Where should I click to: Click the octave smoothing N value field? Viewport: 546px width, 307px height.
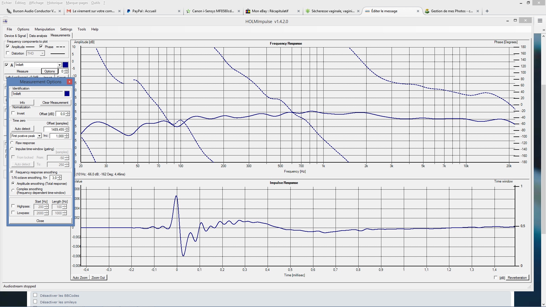(x=54, y=178)
